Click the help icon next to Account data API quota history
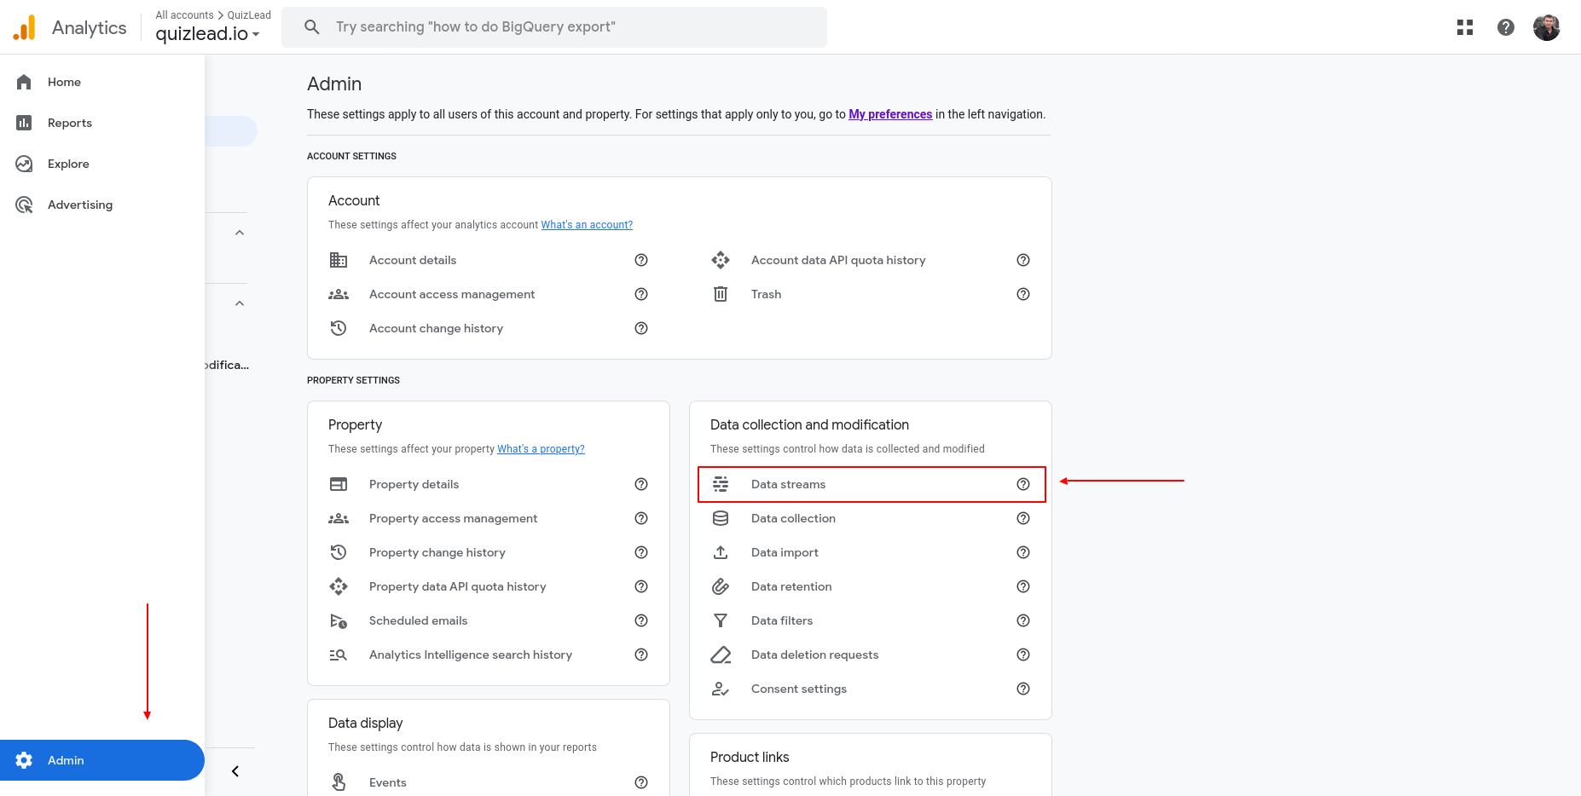 1023,260
